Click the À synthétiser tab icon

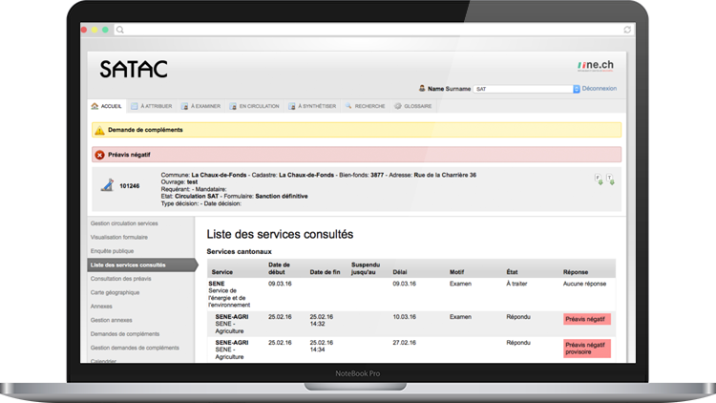(x=292, y=106)
